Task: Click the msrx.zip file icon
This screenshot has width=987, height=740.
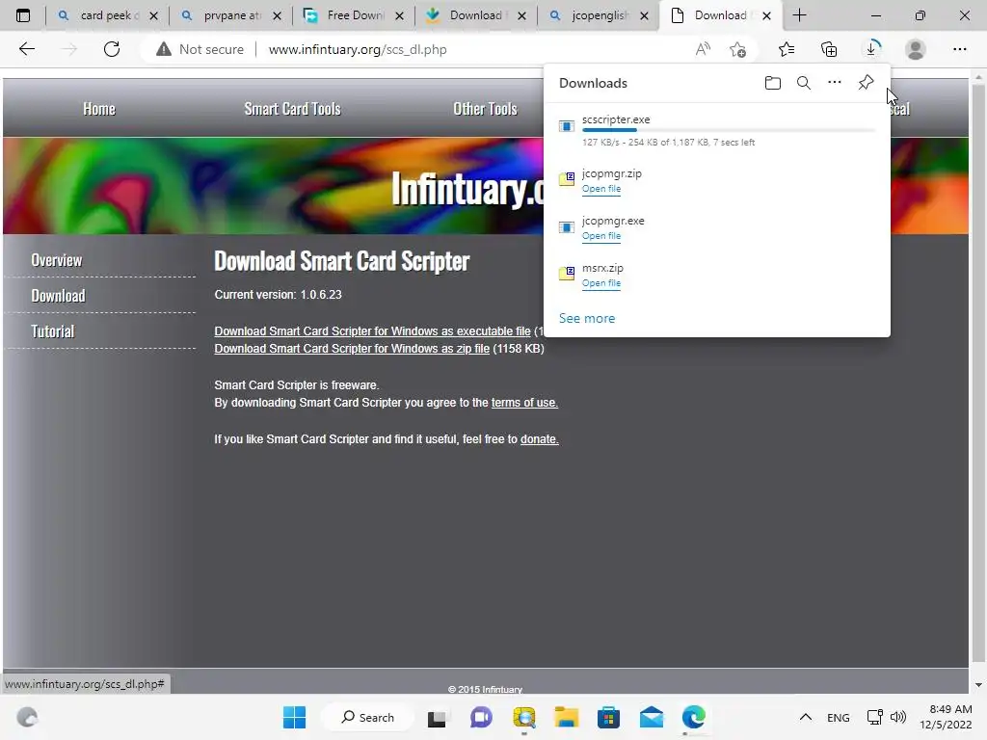Action: coord(567,274)
